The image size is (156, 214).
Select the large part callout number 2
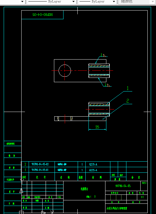click(x=128, y=101)
